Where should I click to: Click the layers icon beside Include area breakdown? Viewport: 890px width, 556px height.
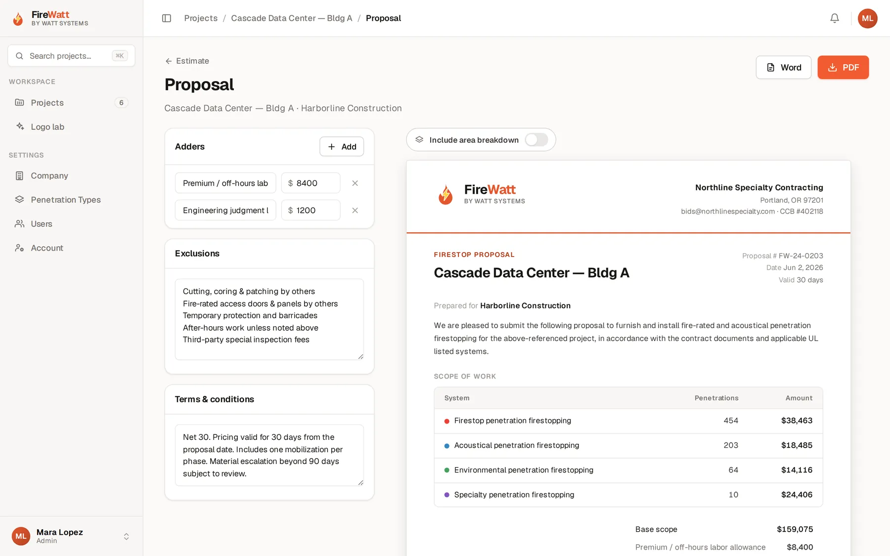tap(419, 140)
